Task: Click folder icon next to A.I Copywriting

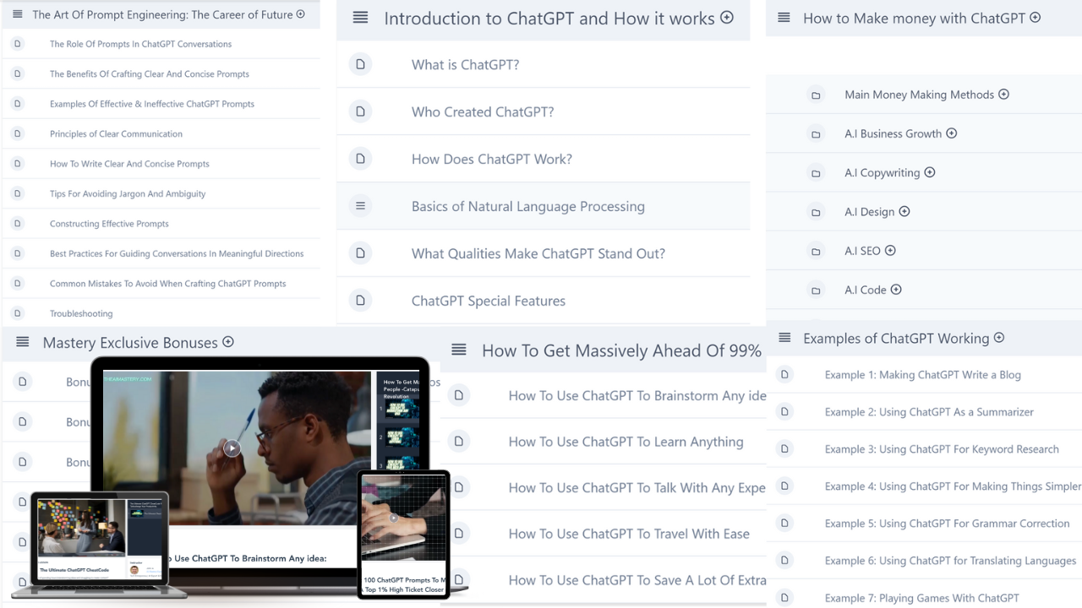Action: 816,173
